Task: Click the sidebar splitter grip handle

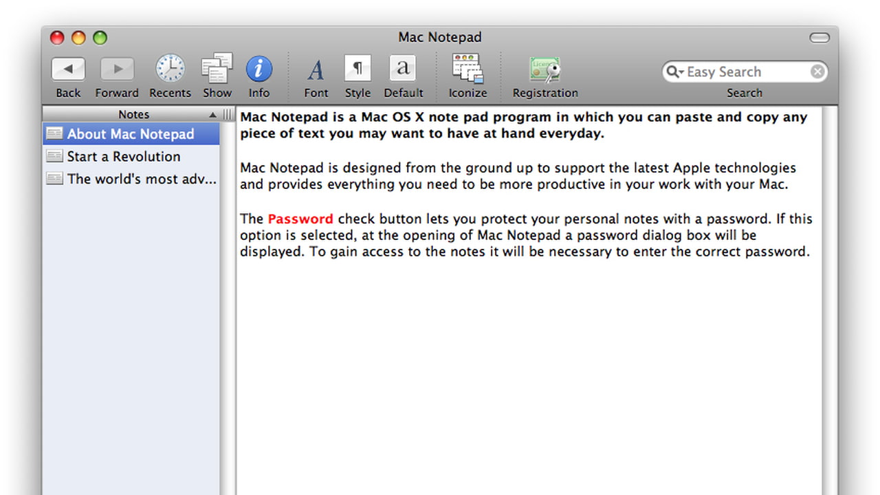Action: pyautogui.click(x=228, y=115)
